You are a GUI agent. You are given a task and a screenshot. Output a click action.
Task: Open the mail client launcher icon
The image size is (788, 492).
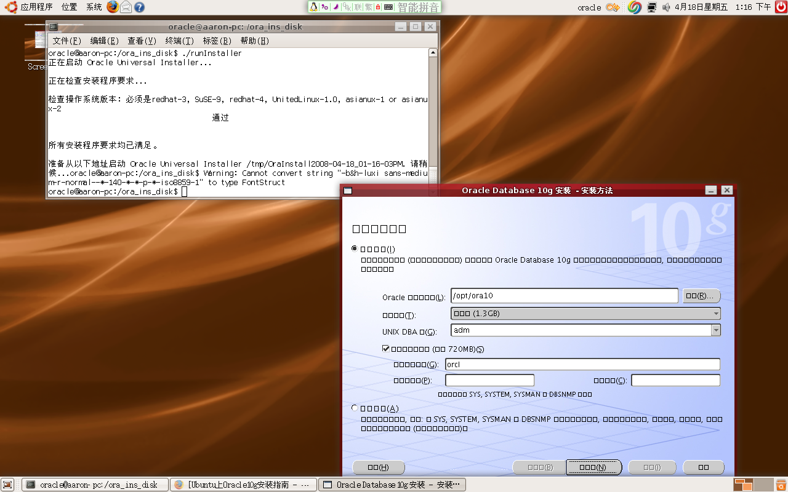pos(126,7)
